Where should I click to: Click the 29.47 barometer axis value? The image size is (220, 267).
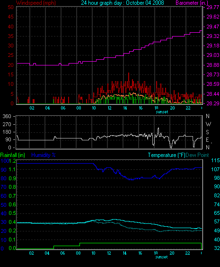(x=213, y=27)
